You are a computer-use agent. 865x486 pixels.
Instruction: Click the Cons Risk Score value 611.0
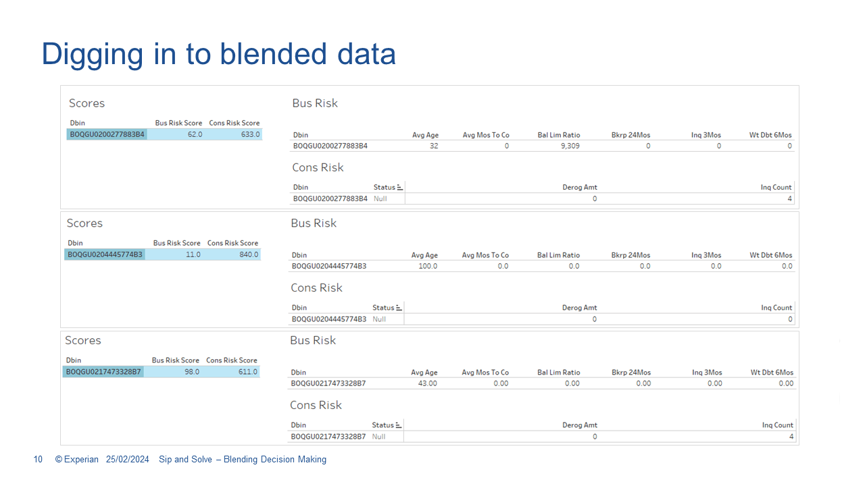pos(247,372)
